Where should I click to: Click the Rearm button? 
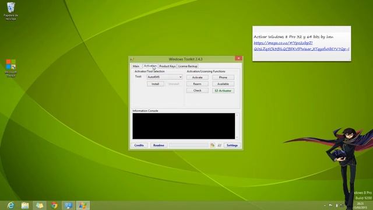[x=197, y=84]
